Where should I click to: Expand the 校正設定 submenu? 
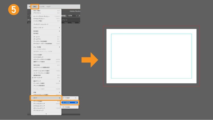point(46,31)
